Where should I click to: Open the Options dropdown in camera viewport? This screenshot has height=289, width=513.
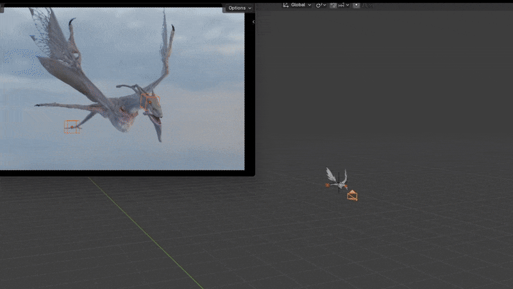[239, 8]
